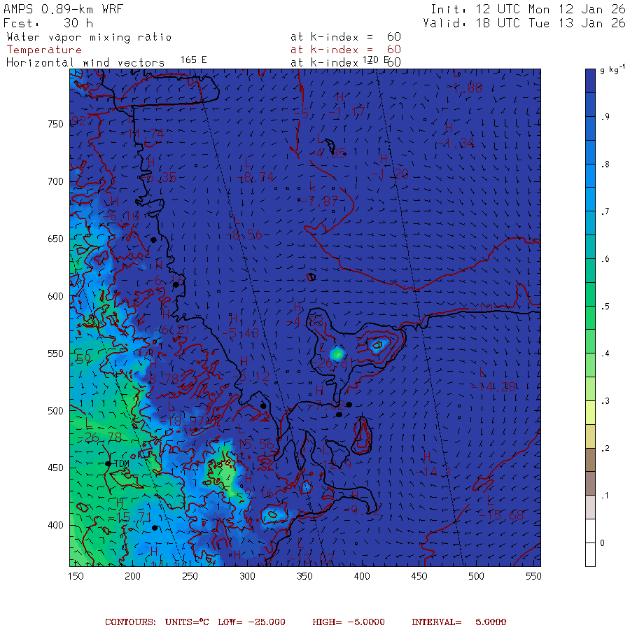Click the "0" colorbar tick label
This screenshot has height=630, width=630.
(602, 542)
